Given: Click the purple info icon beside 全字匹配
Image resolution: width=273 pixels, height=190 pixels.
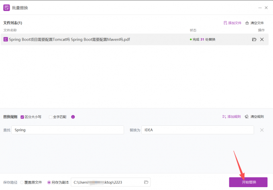Looking at the screenshot, I should click(73, 117).
